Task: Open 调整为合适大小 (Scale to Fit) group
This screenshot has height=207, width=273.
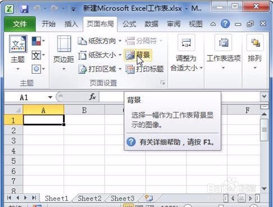Action: (186, 53)
